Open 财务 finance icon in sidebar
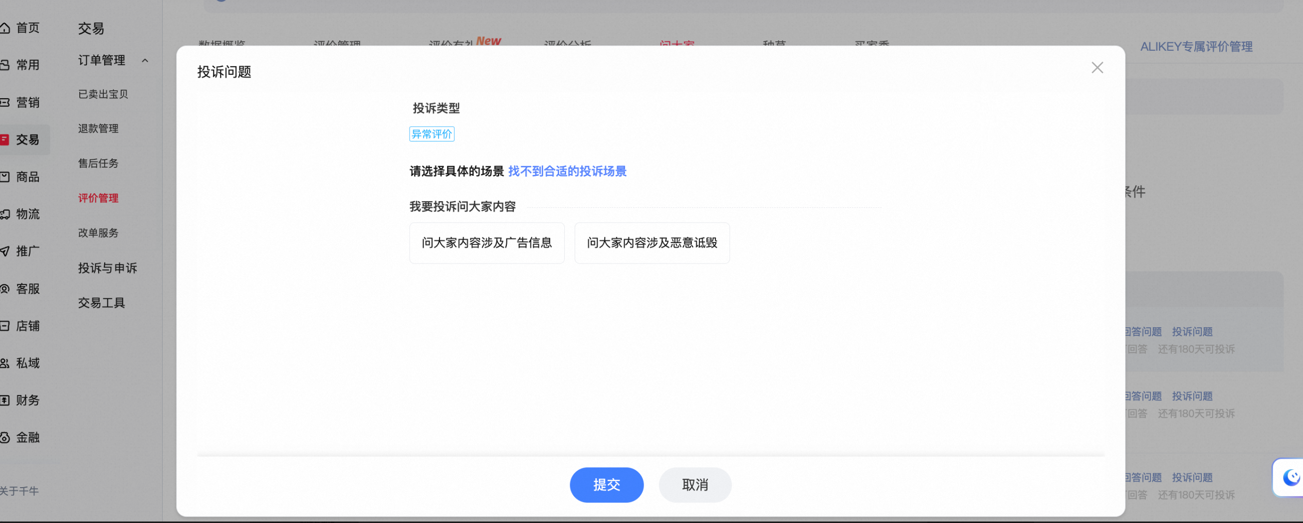This screenshot has height=523, width=1303. coord(5,400)
